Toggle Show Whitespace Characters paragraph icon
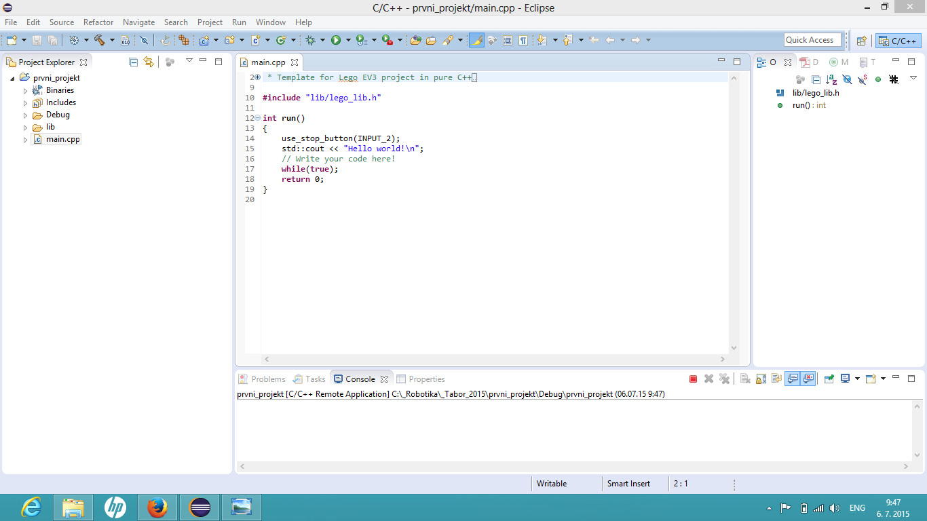 (x=523, y=41)
